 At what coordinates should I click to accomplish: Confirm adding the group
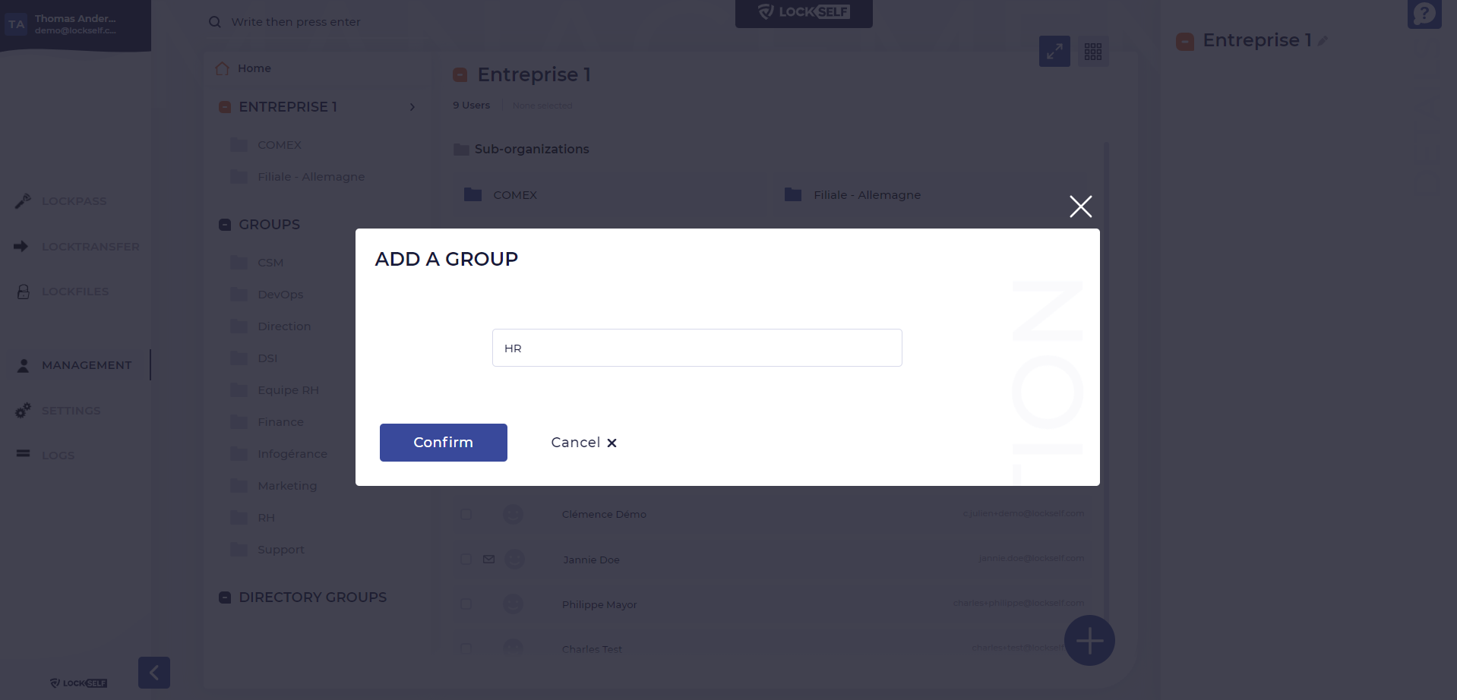pos(444,443)
